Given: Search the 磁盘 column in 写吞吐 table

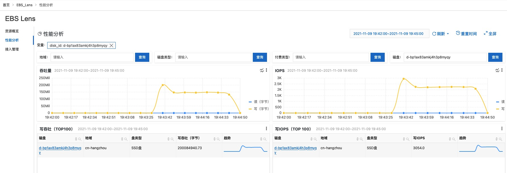Looking at the screenshot, I should (80, 139).
